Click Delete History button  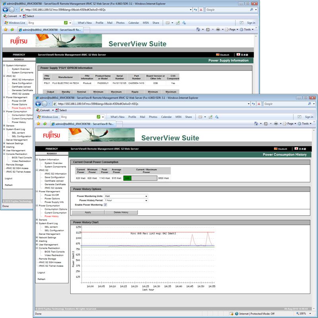[121, 212]
